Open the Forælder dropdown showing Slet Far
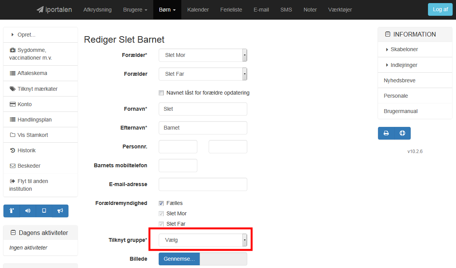This screenshot has width=456, height=268. [x=203, y=74]
